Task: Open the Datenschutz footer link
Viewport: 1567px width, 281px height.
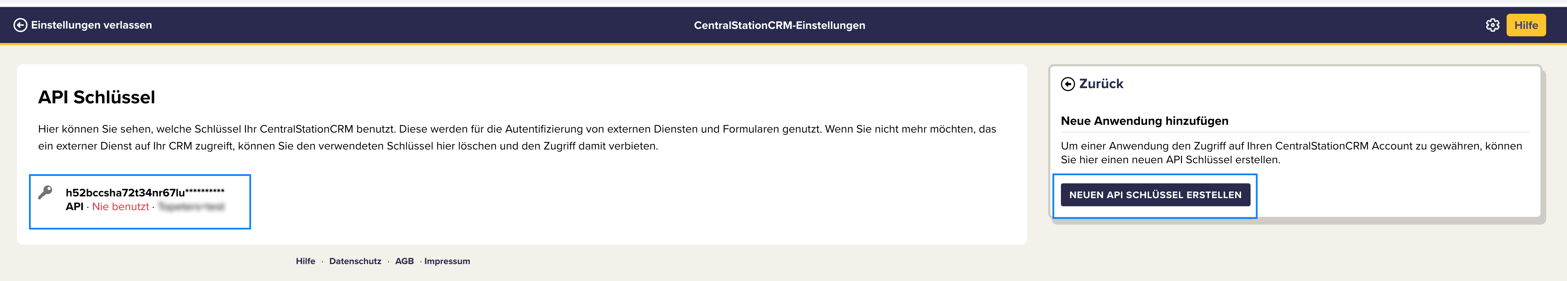Action: point(355,261)
